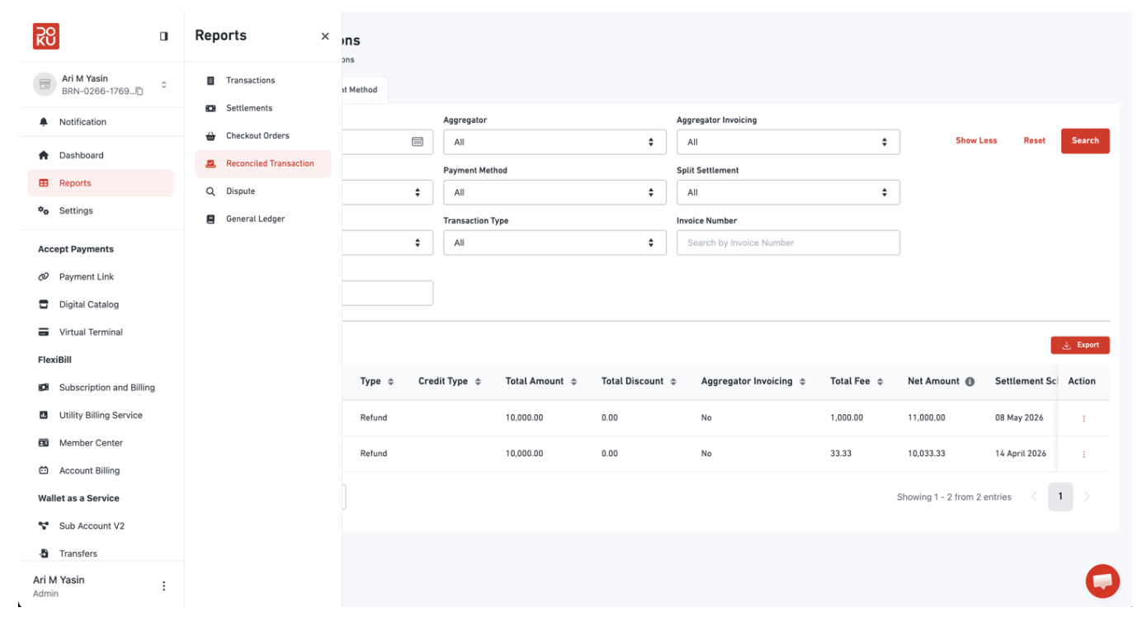Sort by Total Amount column

(x=573, y=382)
